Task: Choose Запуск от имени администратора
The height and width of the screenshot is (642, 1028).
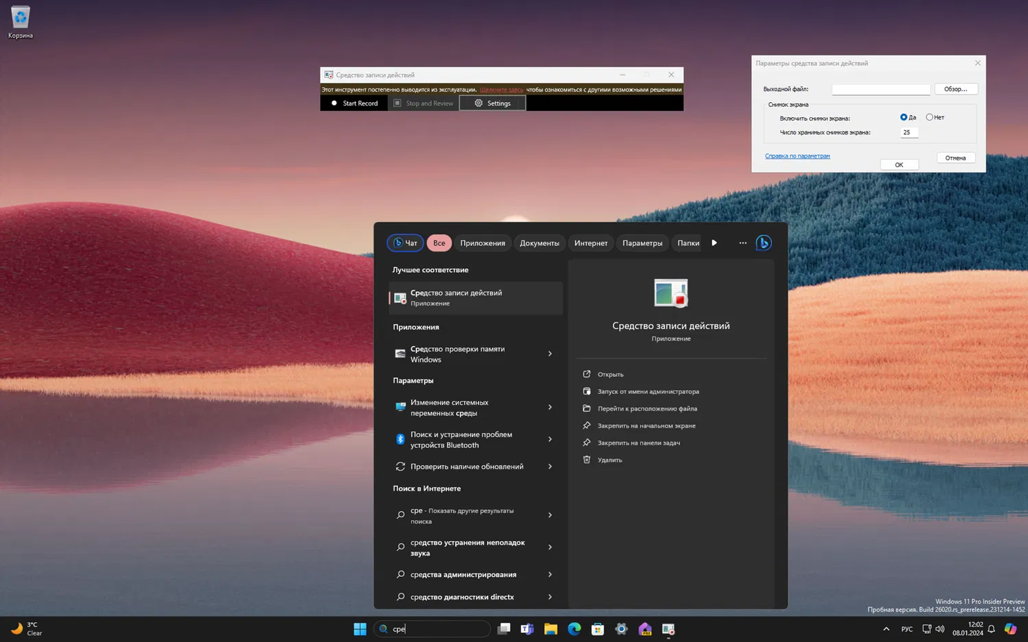Action: tap(648, 391)
